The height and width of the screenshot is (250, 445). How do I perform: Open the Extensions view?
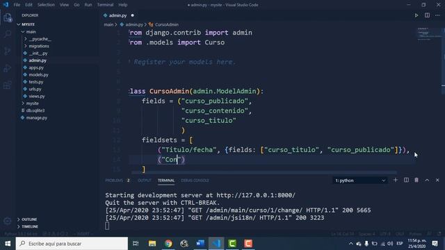8,85
